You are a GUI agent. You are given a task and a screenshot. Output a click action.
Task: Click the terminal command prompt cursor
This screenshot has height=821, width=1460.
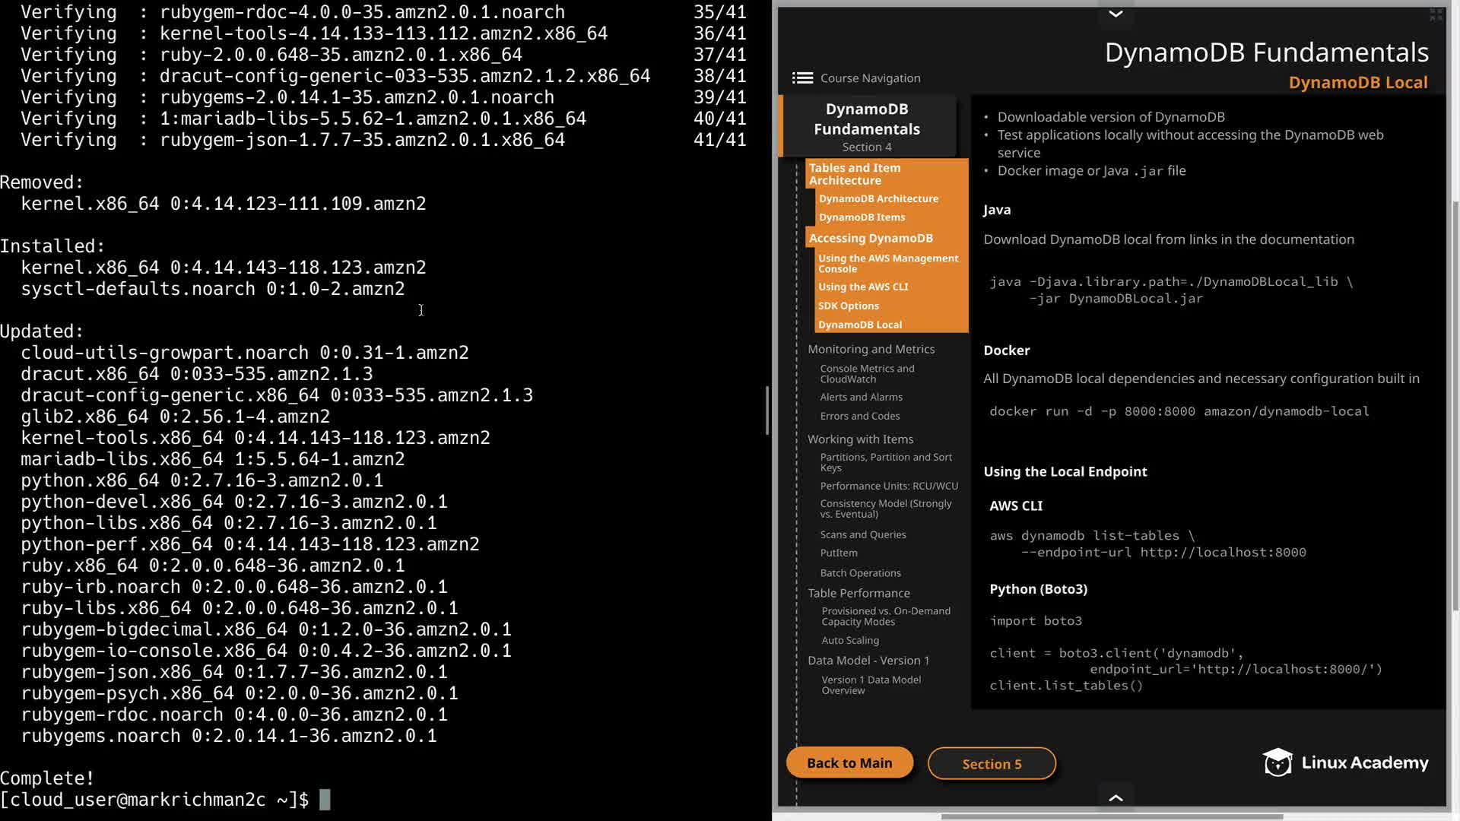325,800
